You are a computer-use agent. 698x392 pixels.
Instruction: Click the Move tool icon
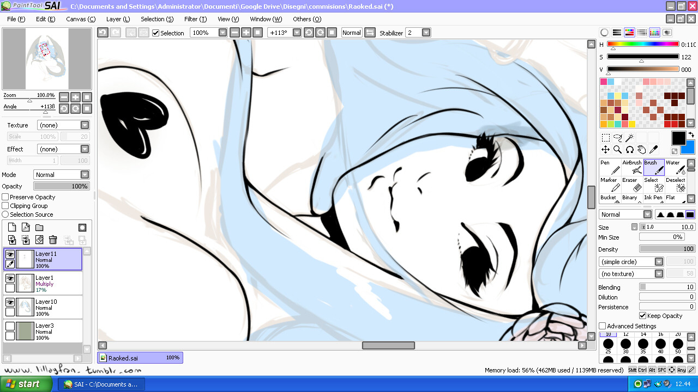pos(605,150)
